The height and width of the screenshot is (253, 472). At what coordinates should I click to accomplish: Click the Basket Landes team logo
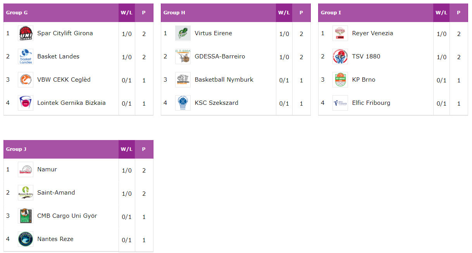(26, 56)
